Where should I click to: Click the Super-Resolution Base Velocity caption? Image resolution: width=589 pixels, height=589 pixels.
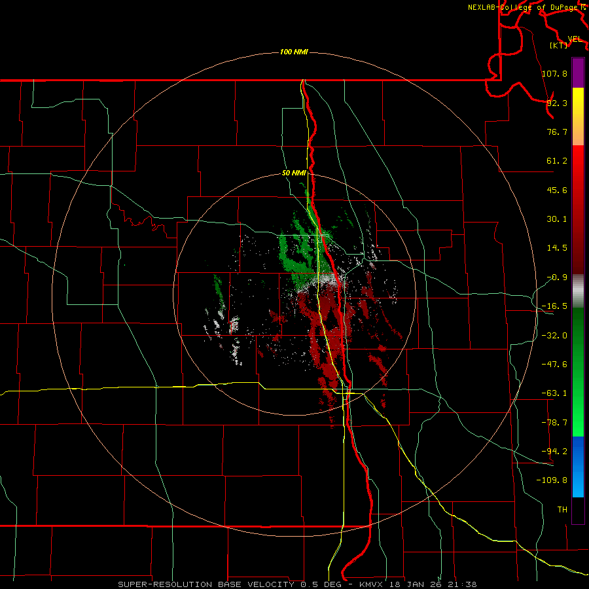[298, 584]
